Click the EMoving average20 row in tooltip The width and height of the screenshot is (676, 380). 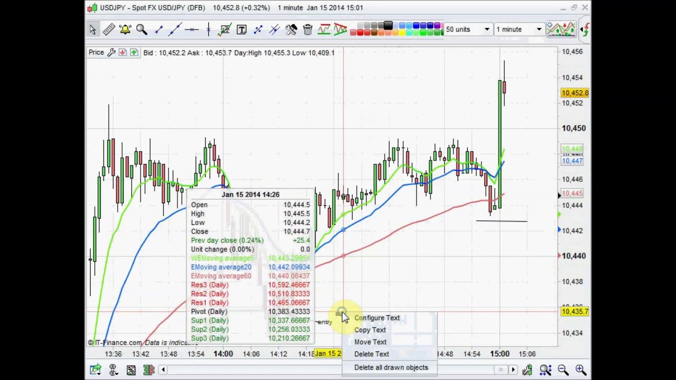(x=250, y=267)
